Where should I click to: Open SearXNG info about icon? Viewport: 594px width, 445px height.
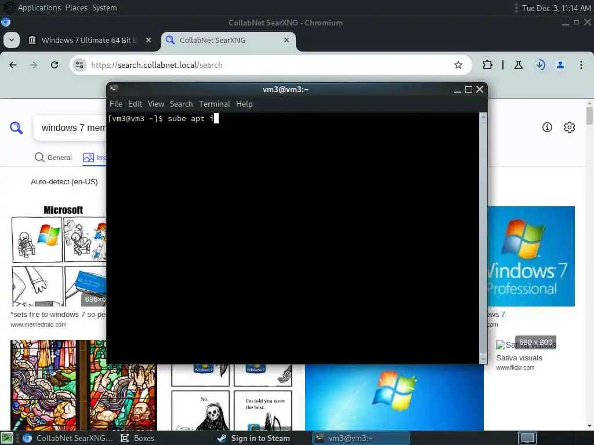547,127
